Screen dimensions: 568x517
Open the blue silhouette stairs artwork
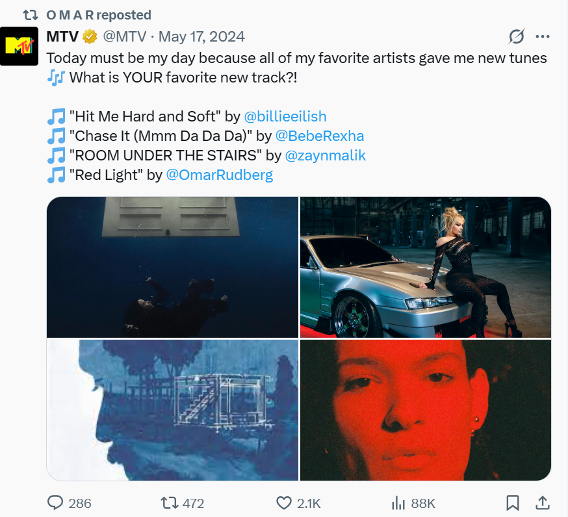[x=172, y=410]
